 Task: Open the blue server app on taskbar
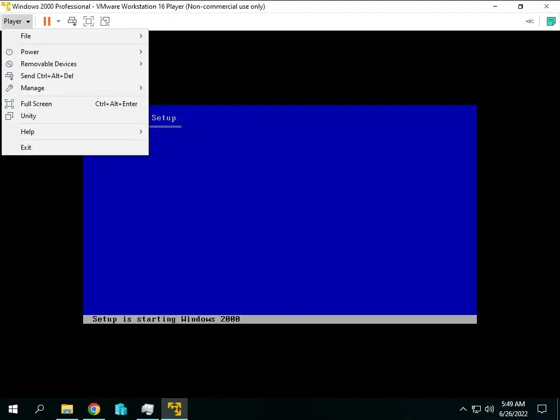[121, 409]
